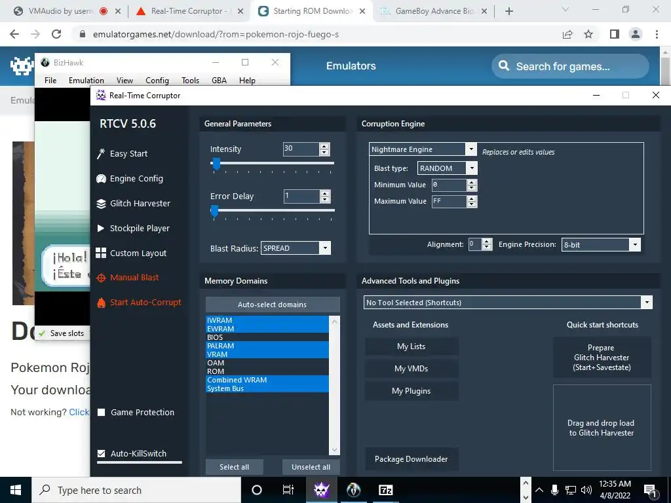This screenshot has width=671, height=503.
Task: Open 7-Zip taskbar icon
Action: pos(385,490)
